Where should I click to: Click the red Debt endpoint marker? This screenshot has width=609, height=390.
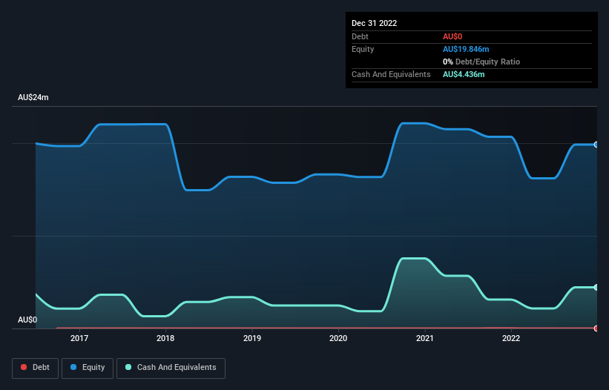coord(596,328)
